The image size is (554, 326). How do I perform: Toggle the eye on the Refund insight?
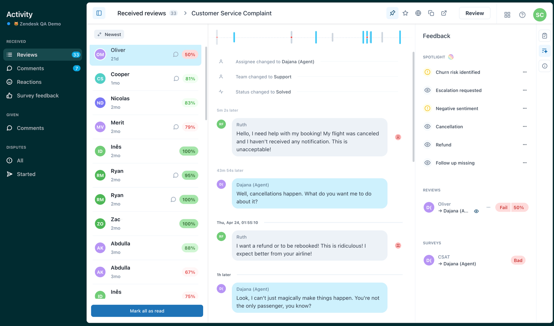click(x=427, y=145)
